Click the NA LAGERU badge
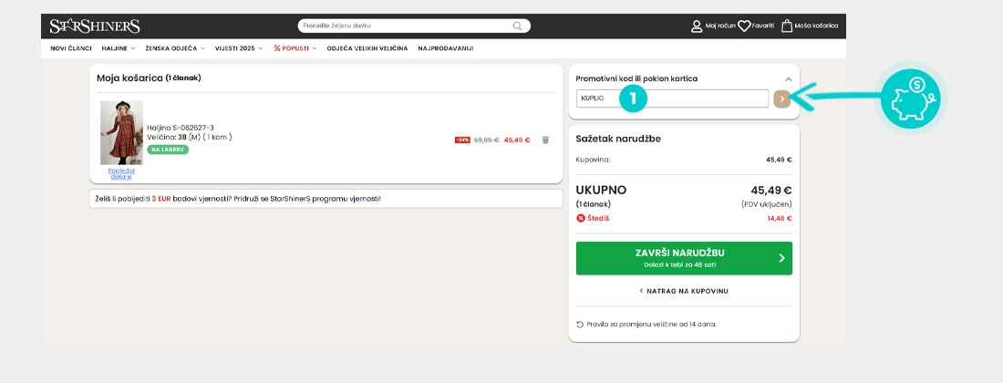Image resolution: width=1003 pixels, height=383 pixels. point(168,150)
